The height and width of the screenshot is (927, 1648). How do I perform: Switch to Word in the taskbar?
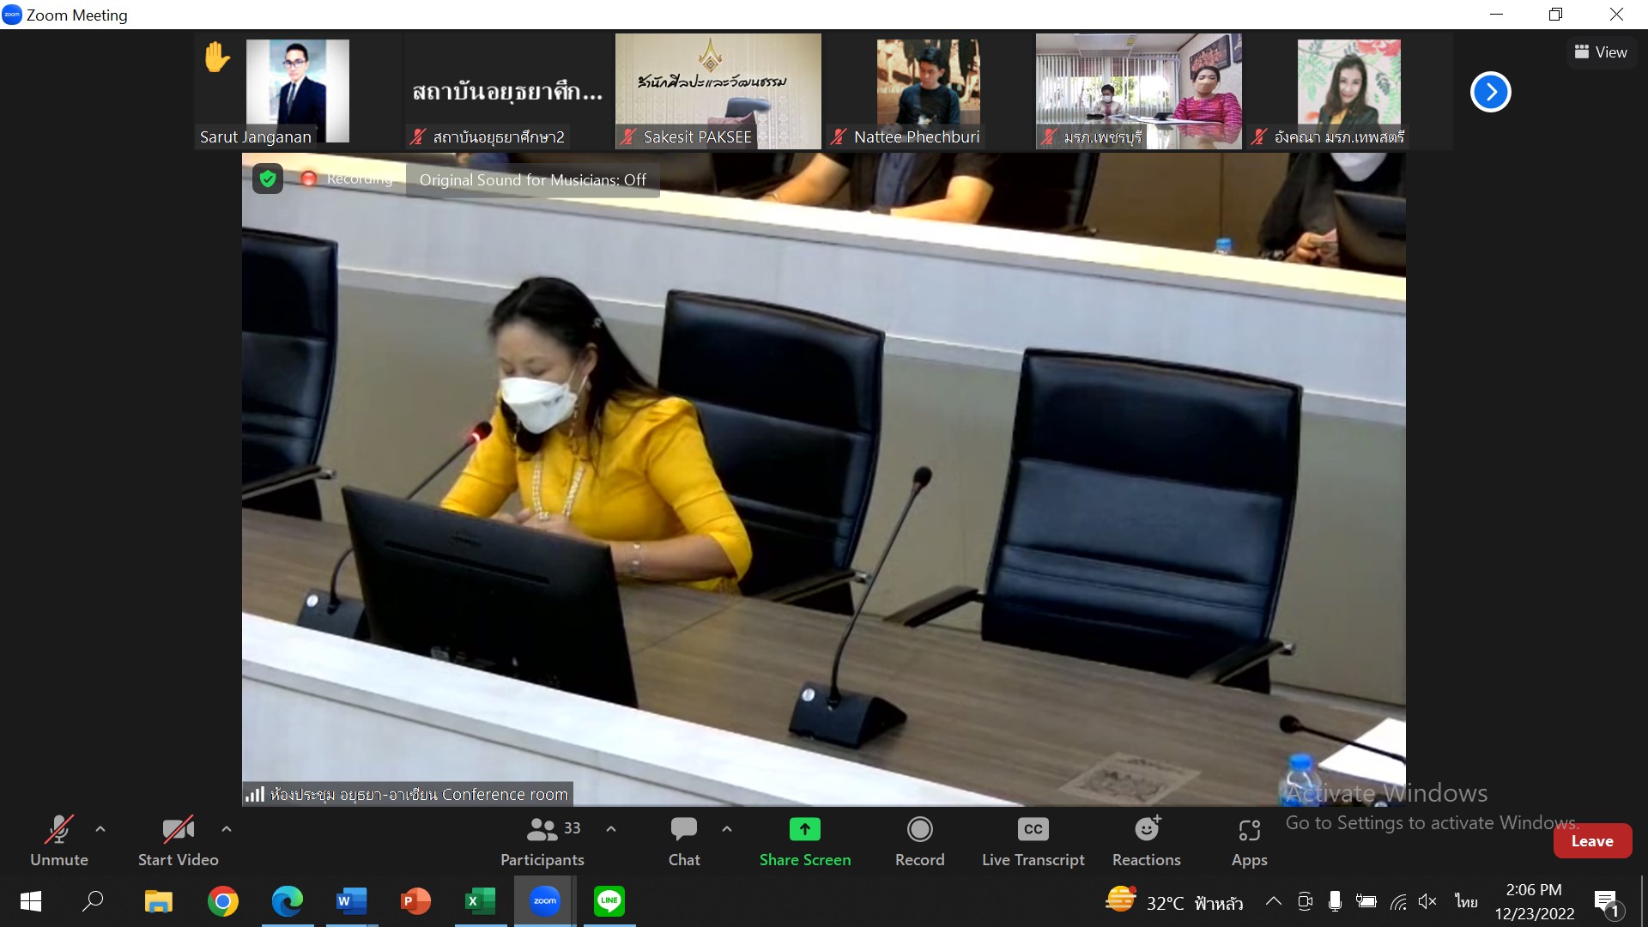point(352,901)
